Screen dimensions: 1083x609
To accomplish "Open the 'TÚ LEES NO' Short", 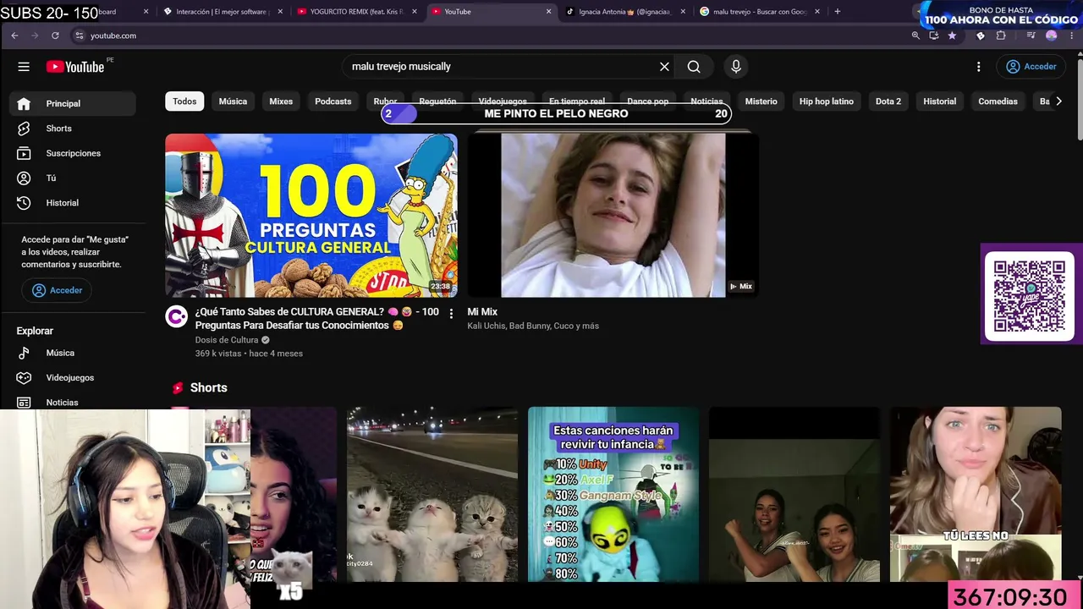I will click(976, 494).
